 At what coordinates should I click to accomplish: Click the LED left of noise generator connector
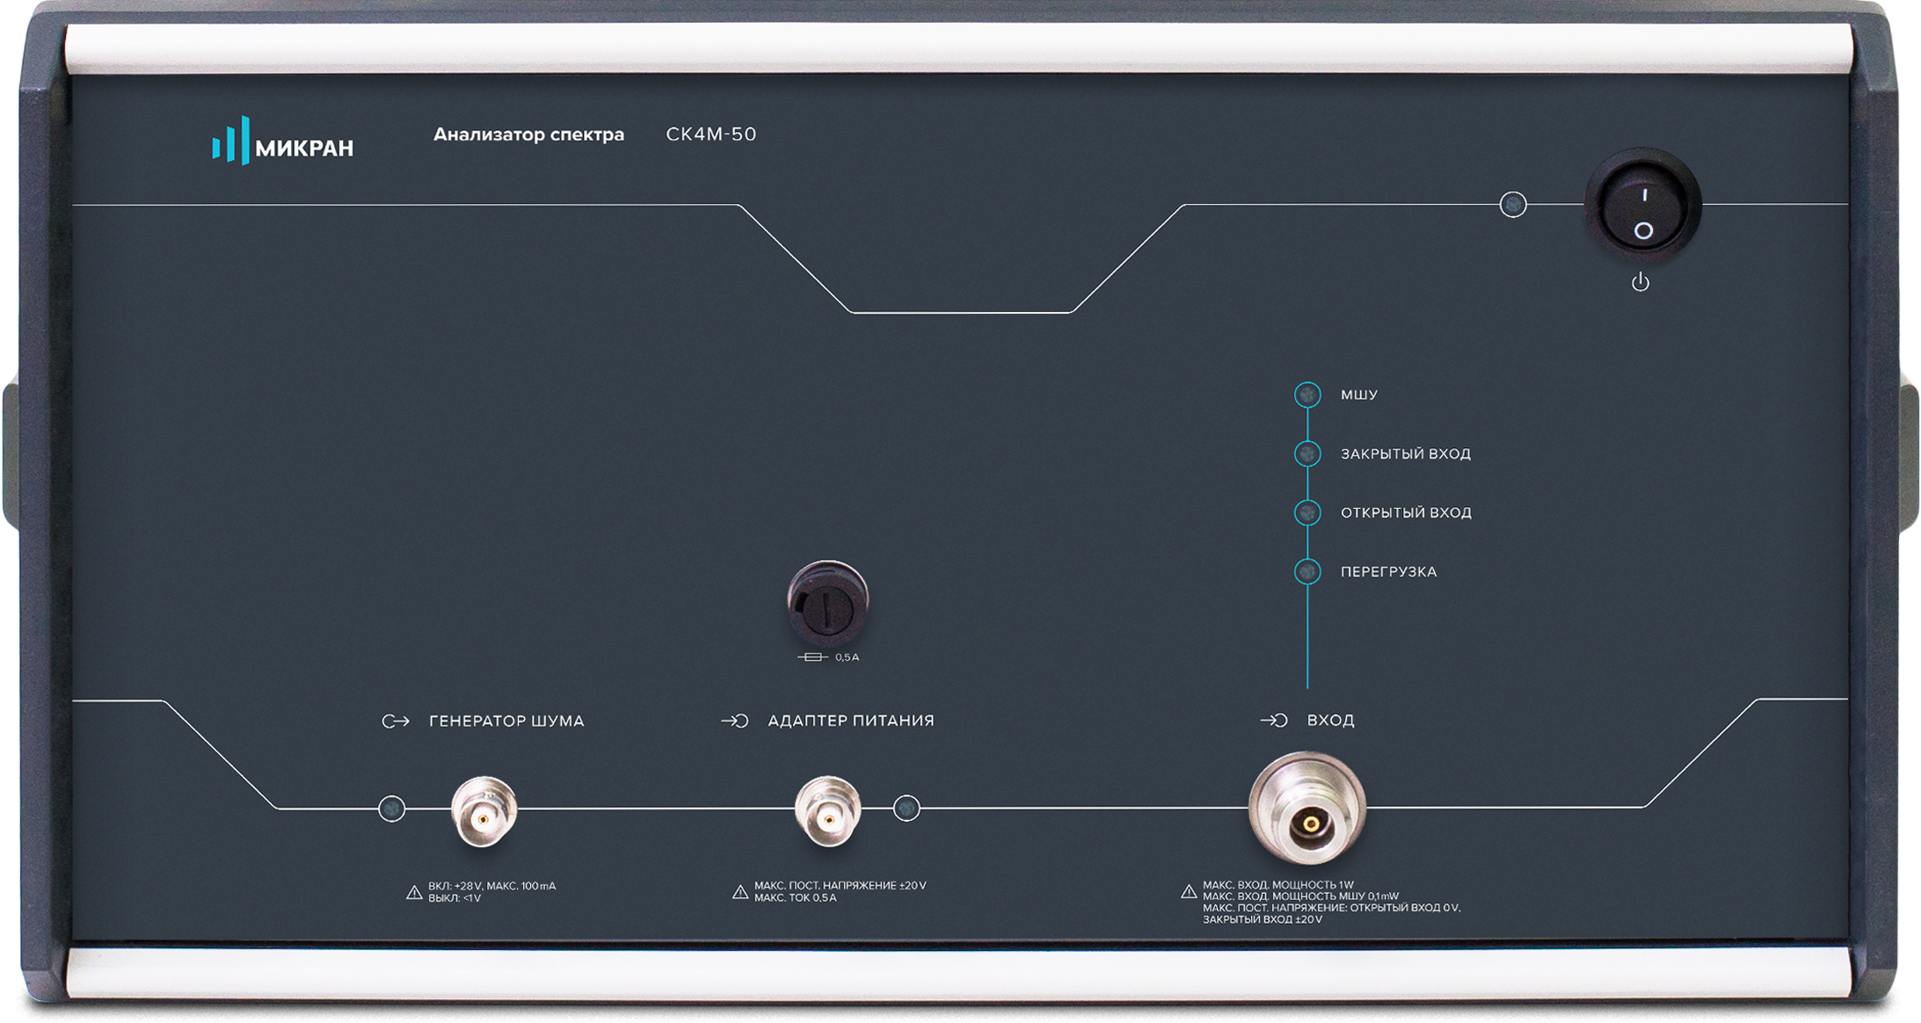click(x=392, y=808)
